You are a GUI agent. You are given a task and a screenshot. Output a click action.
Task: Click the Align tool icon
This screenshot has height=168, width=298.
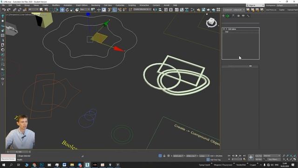pos(160,9)
